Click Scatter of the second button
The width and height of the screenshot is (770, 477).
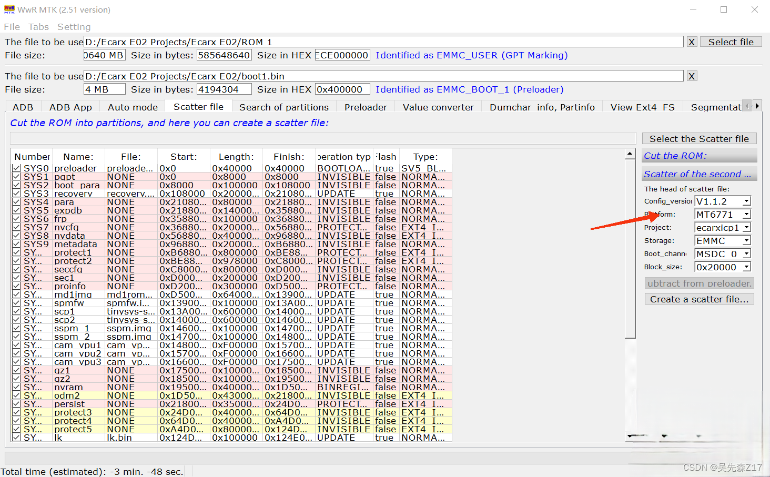coord(699,174)
